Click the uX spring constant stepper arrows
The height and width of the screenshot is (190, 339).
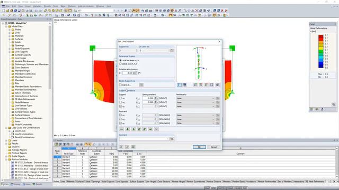(155, 98)
